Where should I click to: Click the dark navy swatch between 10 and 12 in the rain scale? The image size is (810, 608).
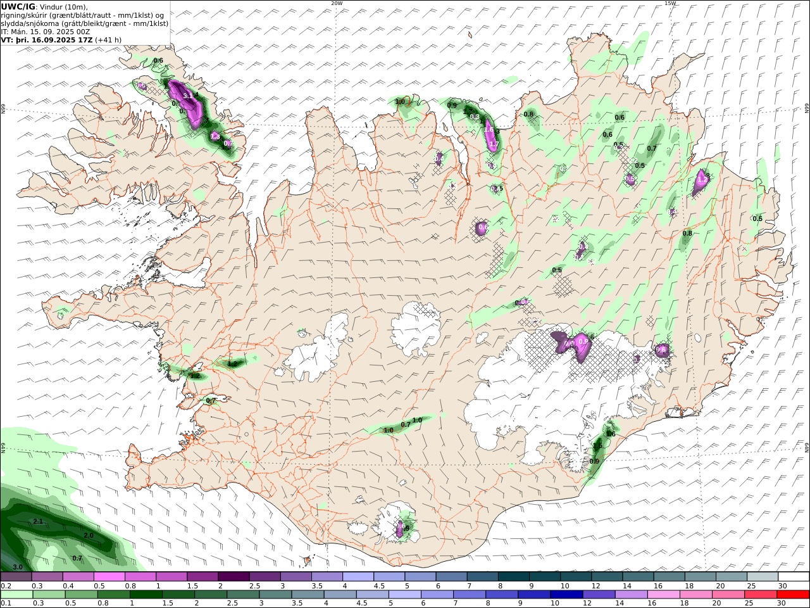(x=566, y=595)
